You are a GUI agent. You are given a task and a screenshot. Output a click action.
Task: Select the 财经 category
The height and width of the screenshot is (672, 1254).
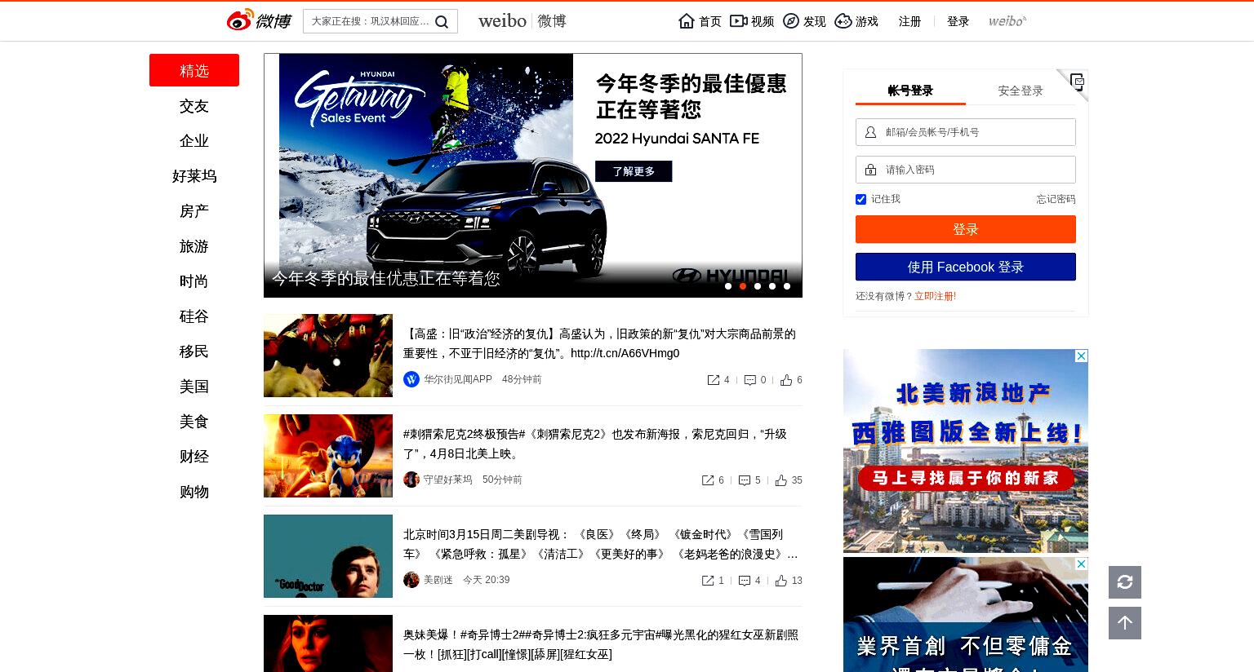pyautogui.click(x=194, y=457)
